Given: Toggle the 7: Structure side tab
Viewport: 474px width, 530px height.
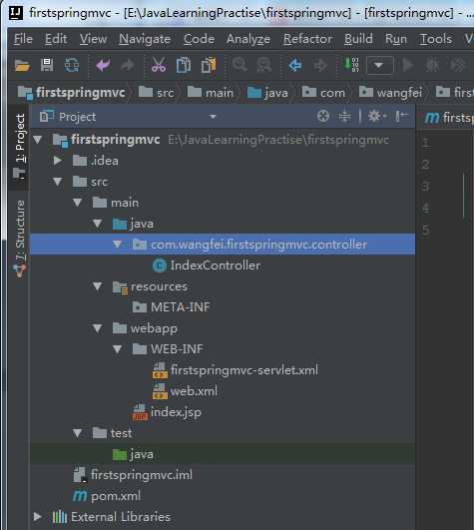Looking at the screenshot, I should pyautogui.click(x=20, y=239).
